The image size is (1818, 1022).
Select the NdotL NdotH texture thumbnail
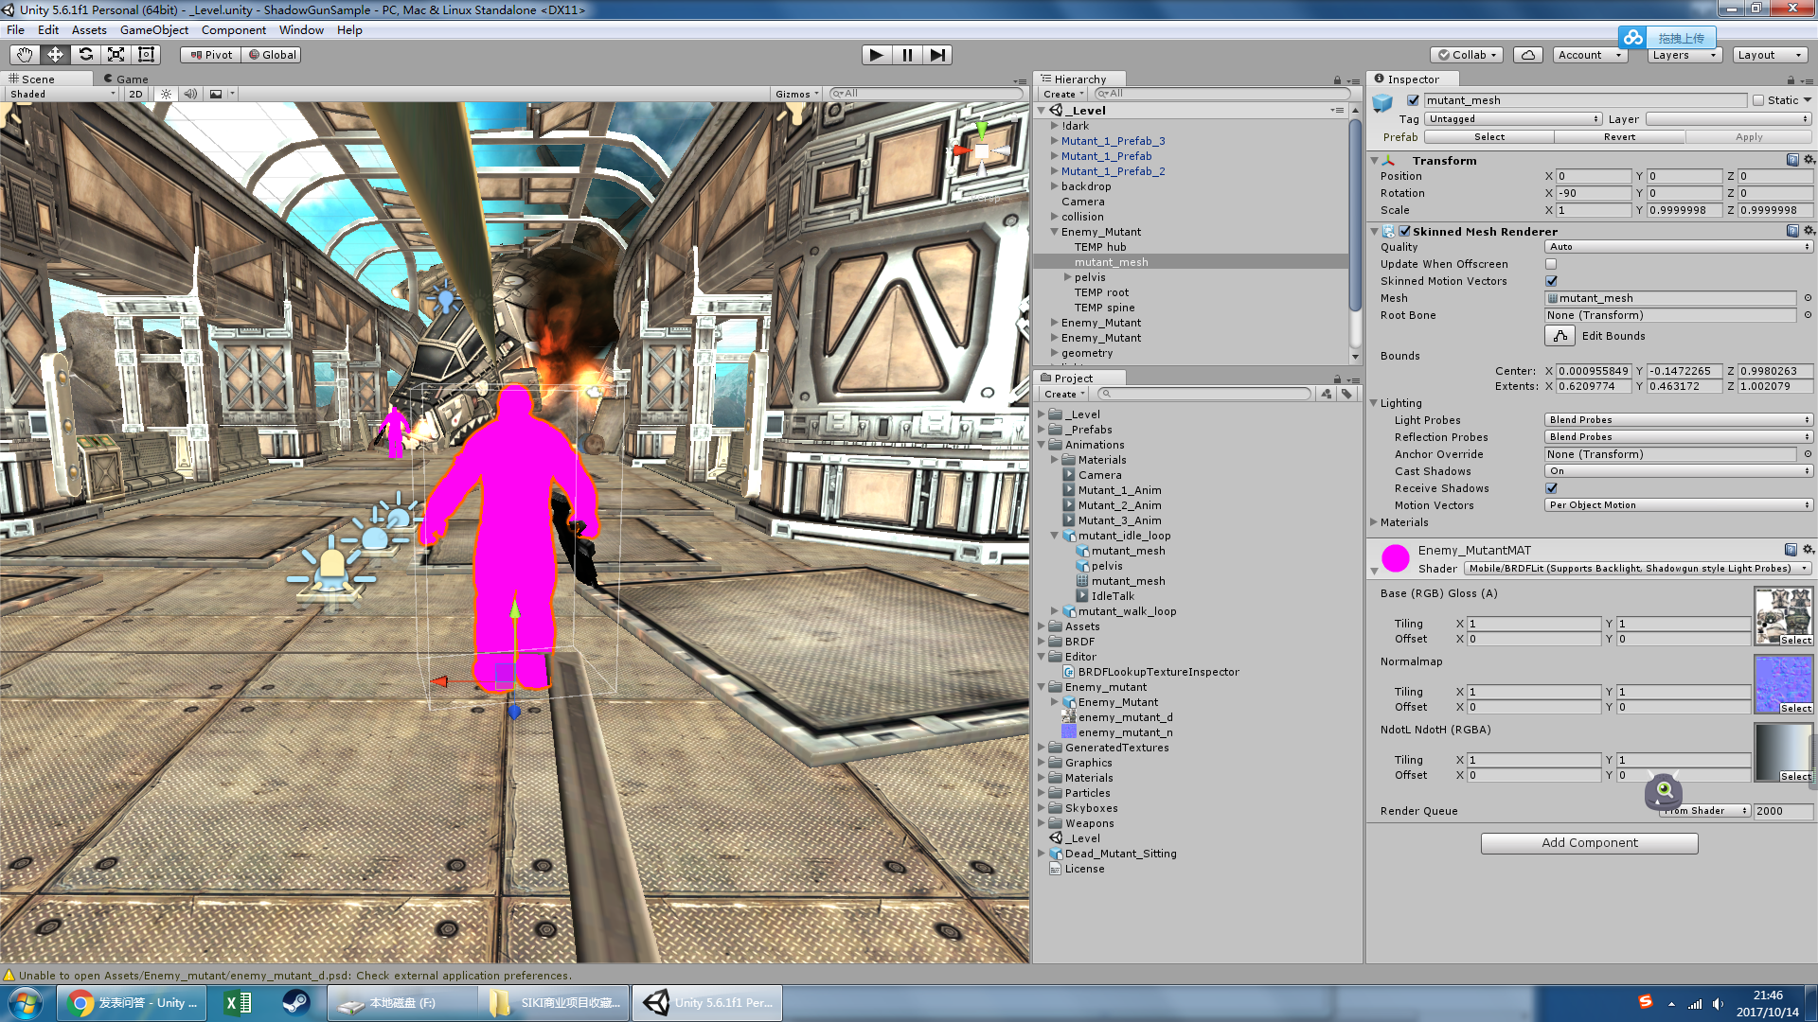tap(1784, 752)
